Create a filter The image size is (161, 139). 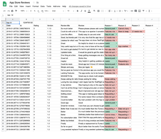point(143,11)
